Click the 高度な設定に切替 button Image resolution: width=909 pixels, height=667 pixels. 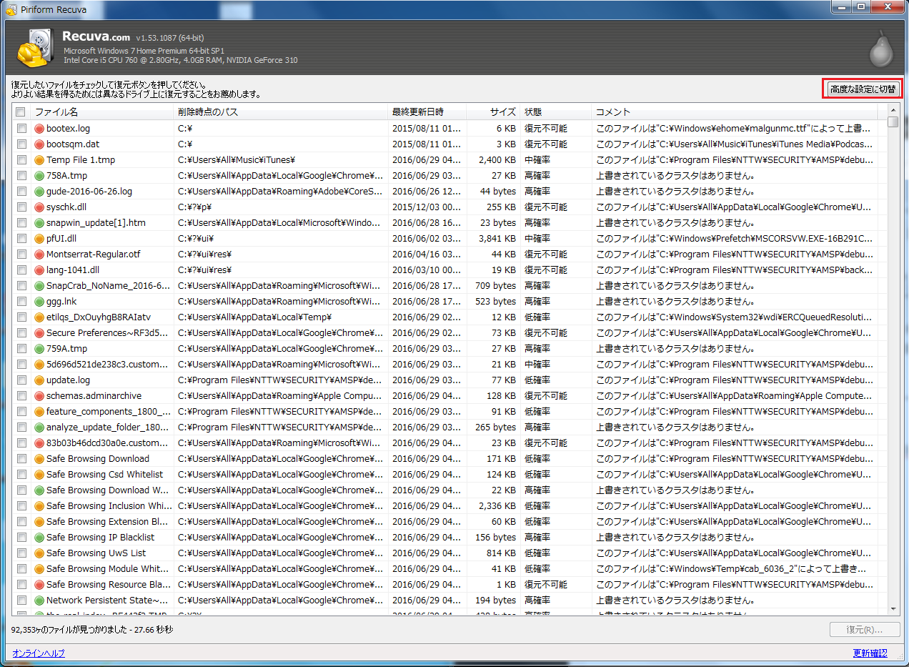[862, 89]
